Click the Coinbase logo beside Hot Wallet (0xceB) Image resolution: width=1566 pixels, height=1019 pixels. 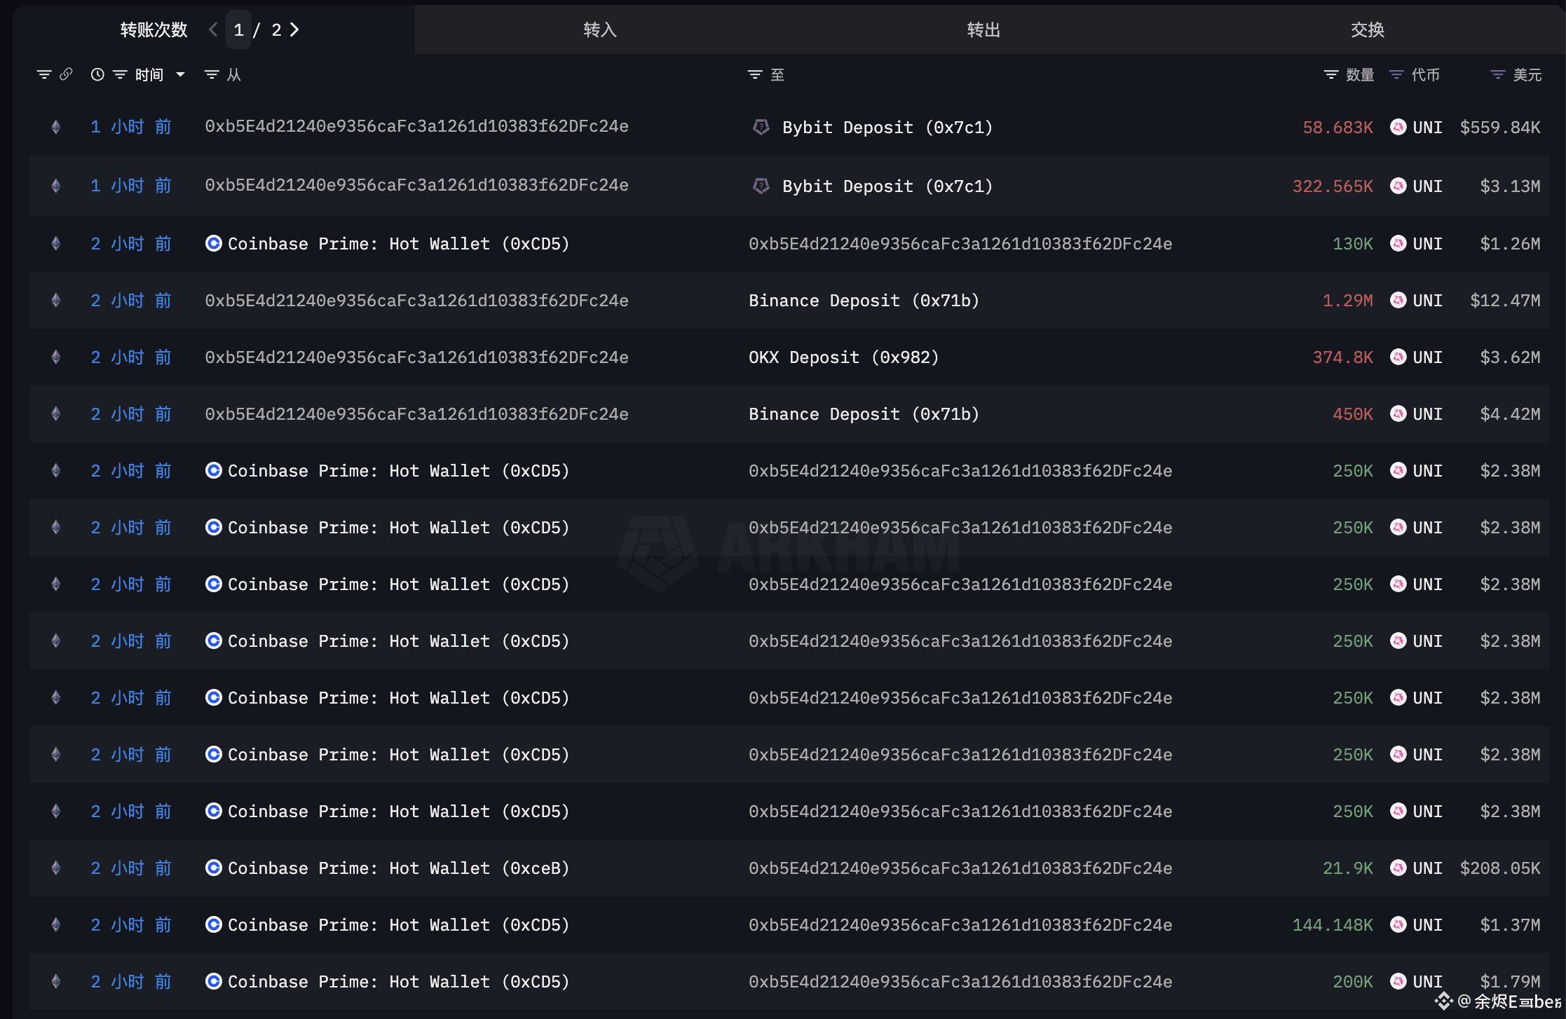pos(214,868)
